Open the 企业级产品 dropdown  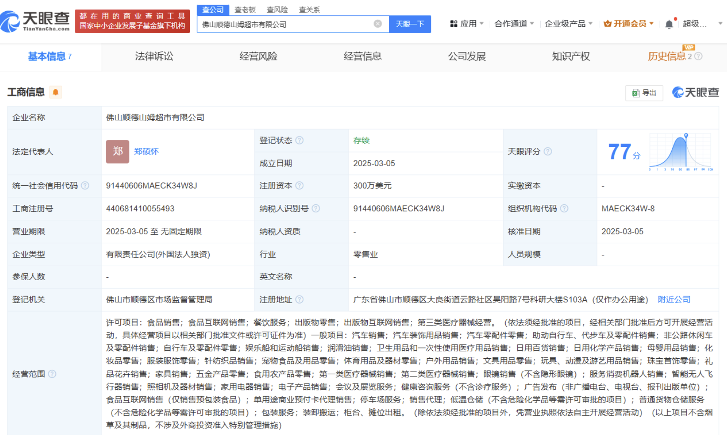point(568,24)
